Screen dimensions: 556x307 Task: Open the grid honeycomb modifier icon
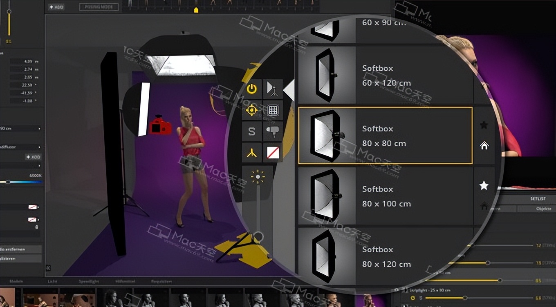[273, 110]
